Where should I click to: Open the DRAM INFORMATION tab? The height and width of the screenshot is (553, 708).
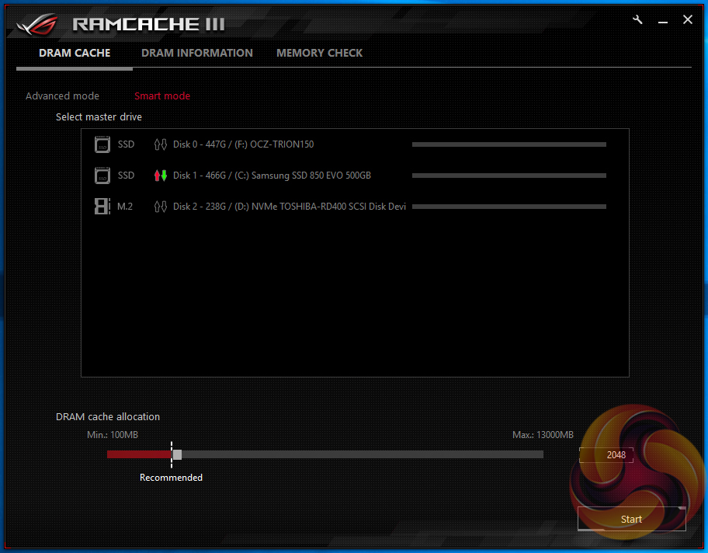(197, 54)
